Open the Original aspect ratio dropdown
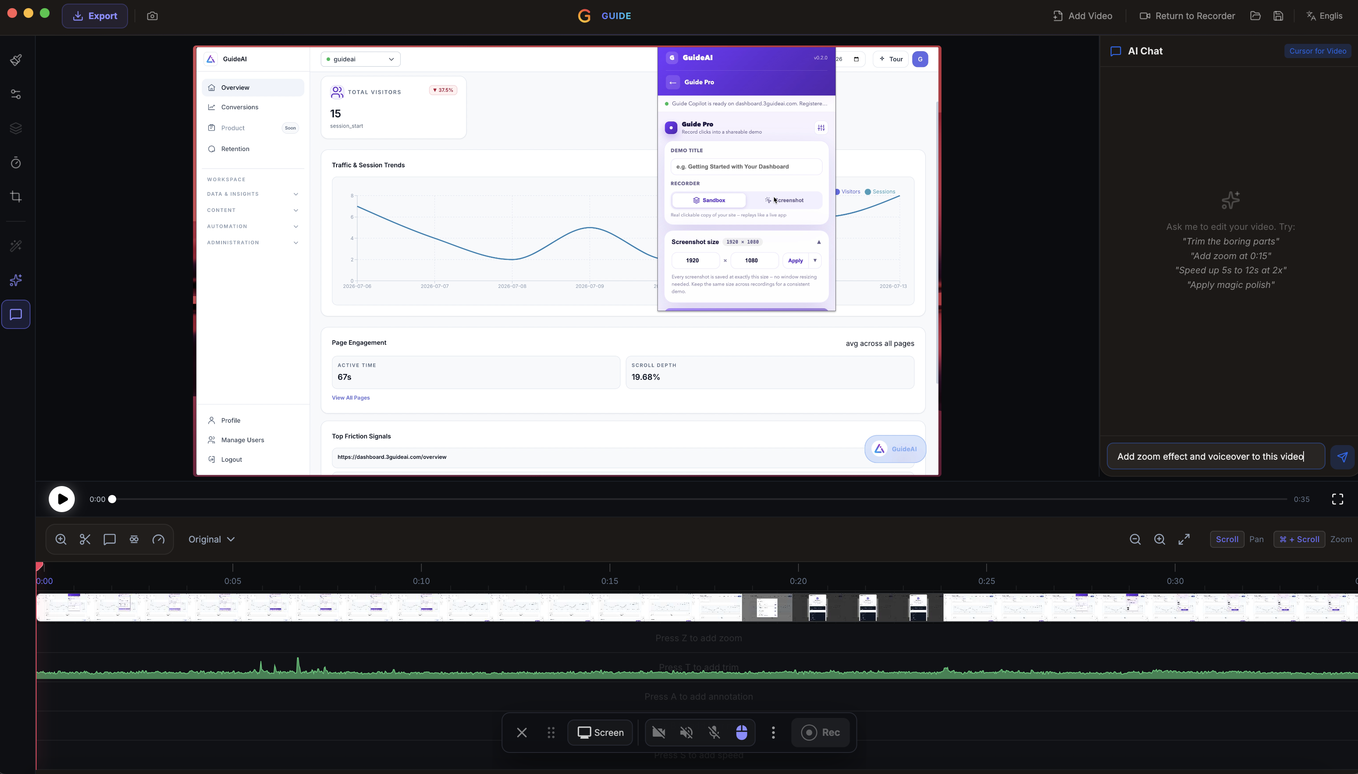The image size is (1358, 774). [212, 539]
